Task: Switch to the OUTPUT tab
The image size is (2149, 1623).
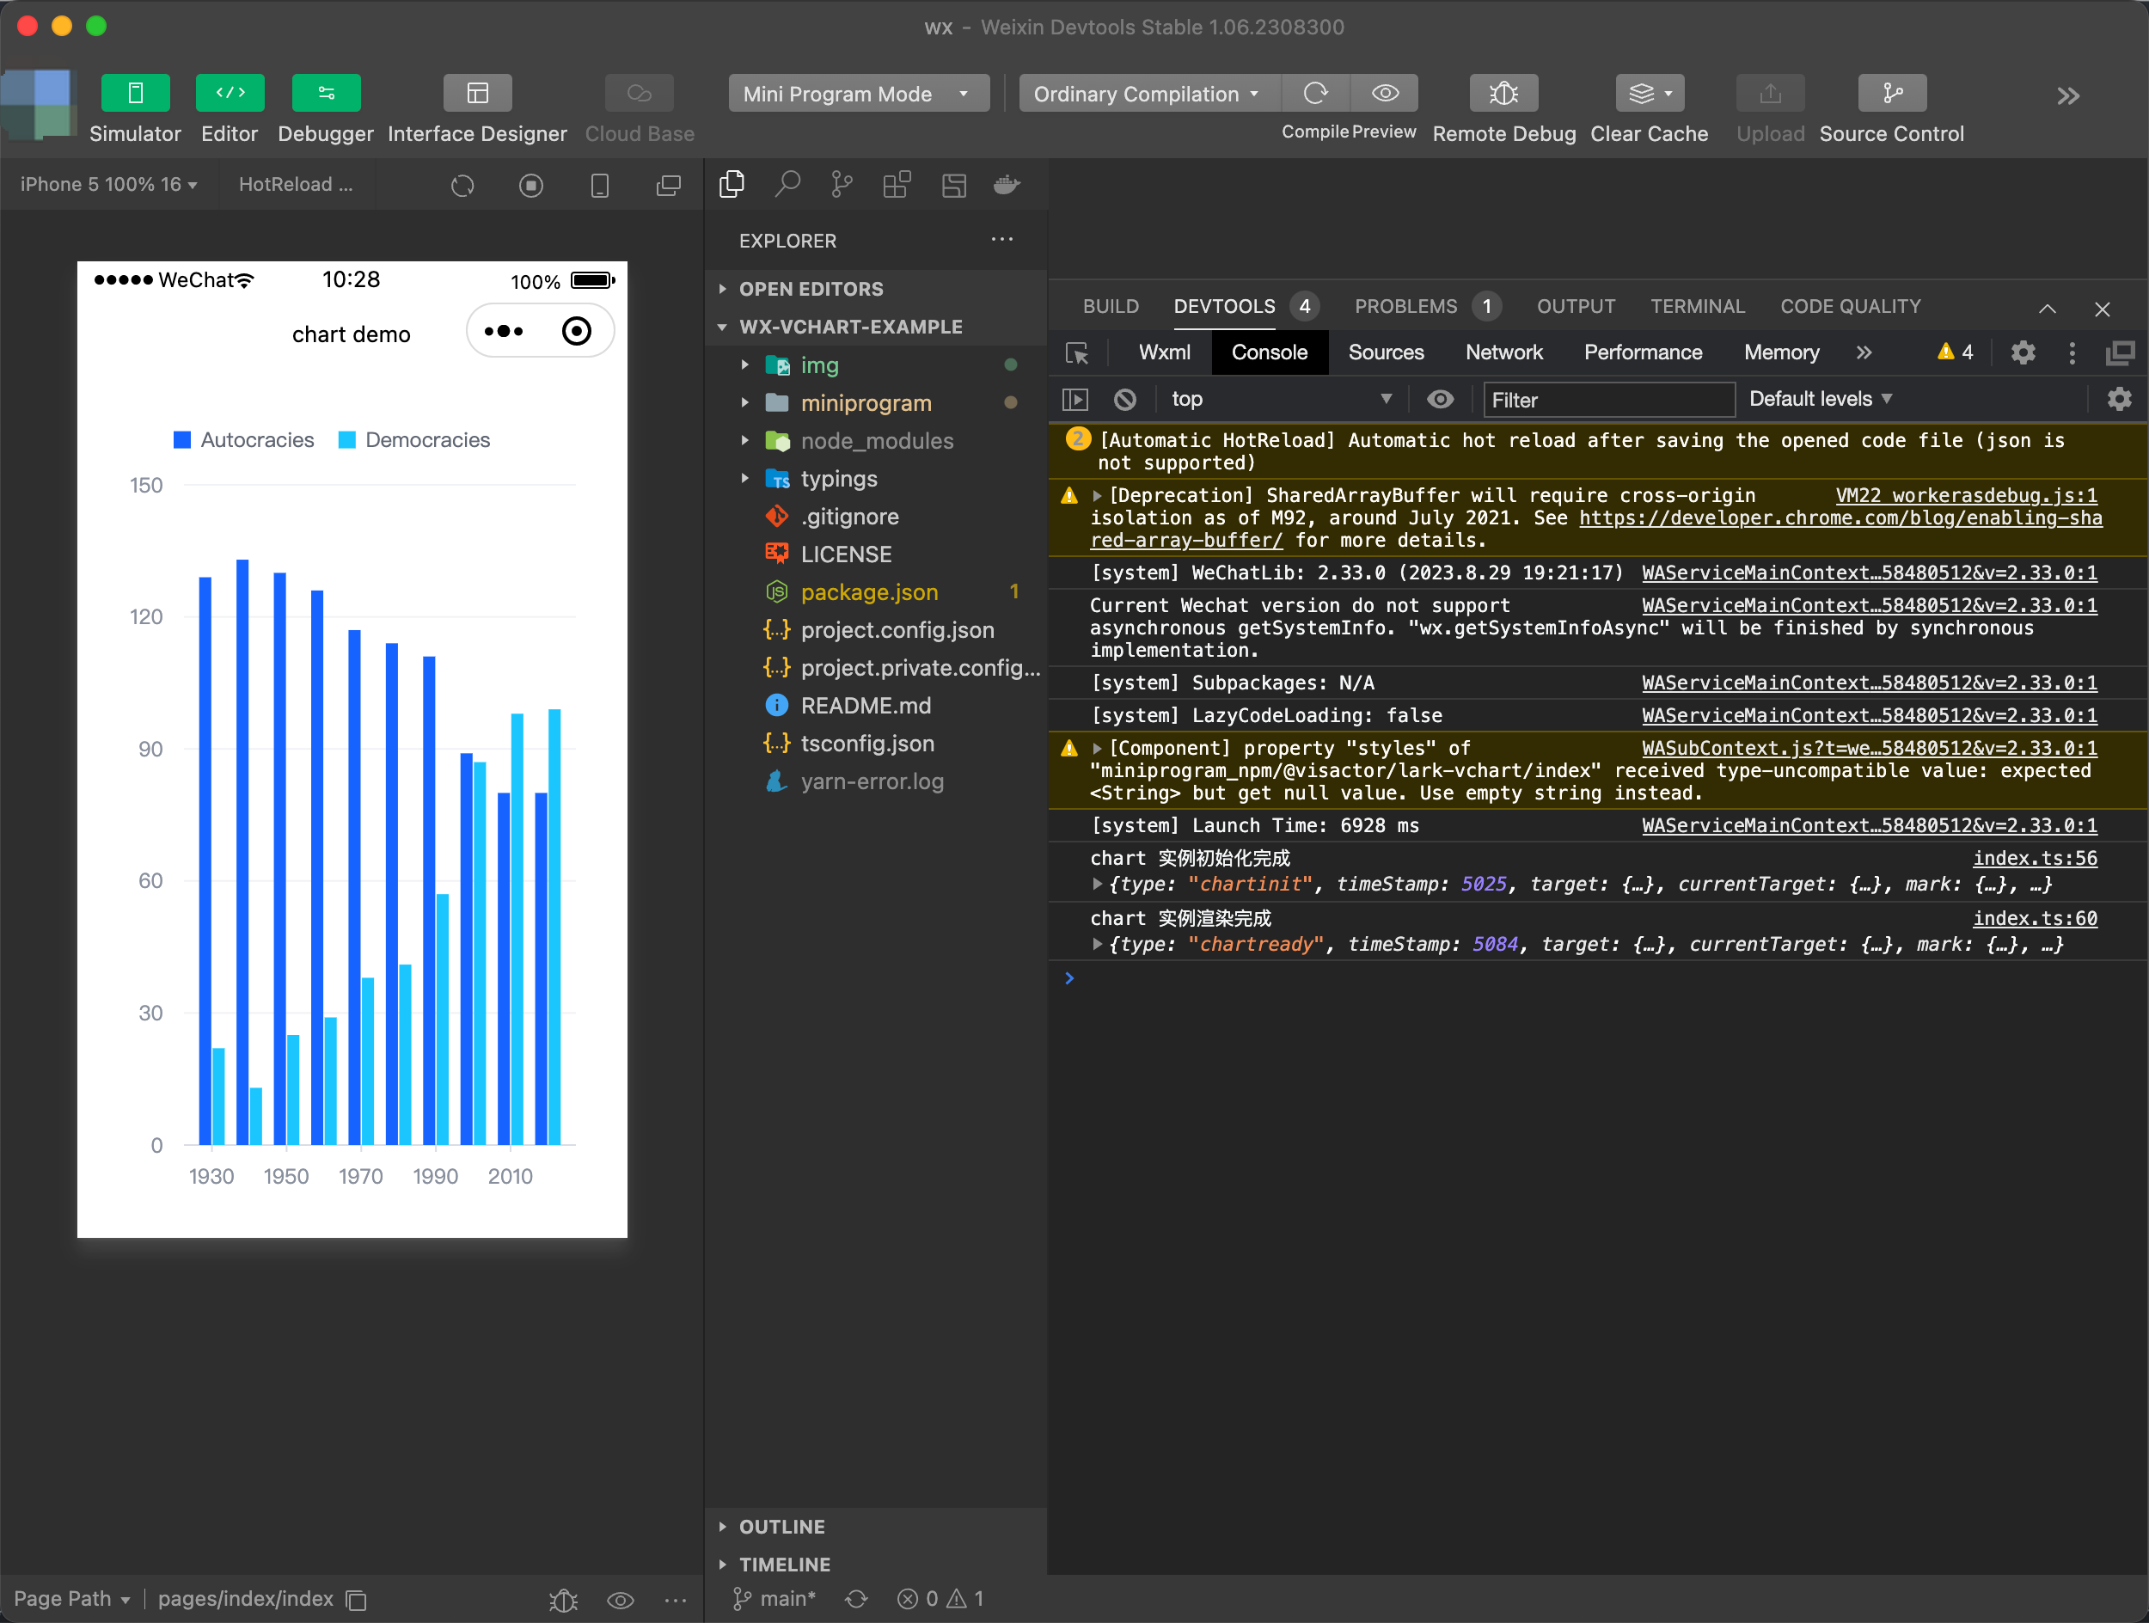Action: (x=1575, y=306)
